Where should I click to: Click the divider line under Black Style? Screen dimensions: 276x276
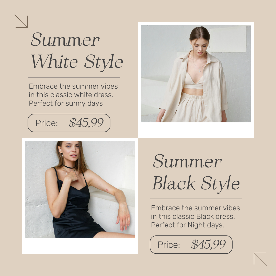tap(196, 199)
